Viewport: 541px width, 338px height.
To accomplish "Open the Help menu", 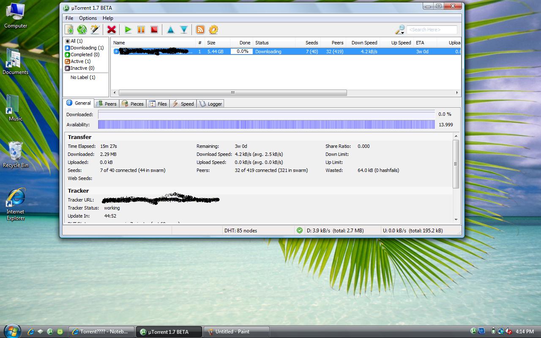I will click(108, 18).
